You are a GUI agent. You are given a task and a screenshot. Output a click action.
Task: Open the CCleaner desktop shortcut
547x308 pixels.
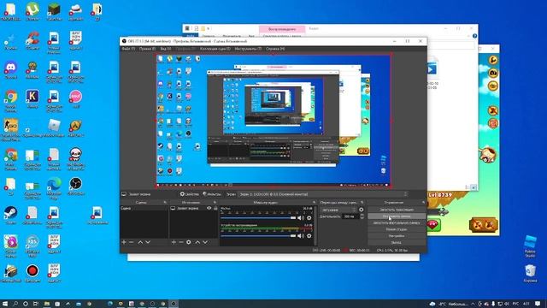pyautogui.click(x=32, y=40)
